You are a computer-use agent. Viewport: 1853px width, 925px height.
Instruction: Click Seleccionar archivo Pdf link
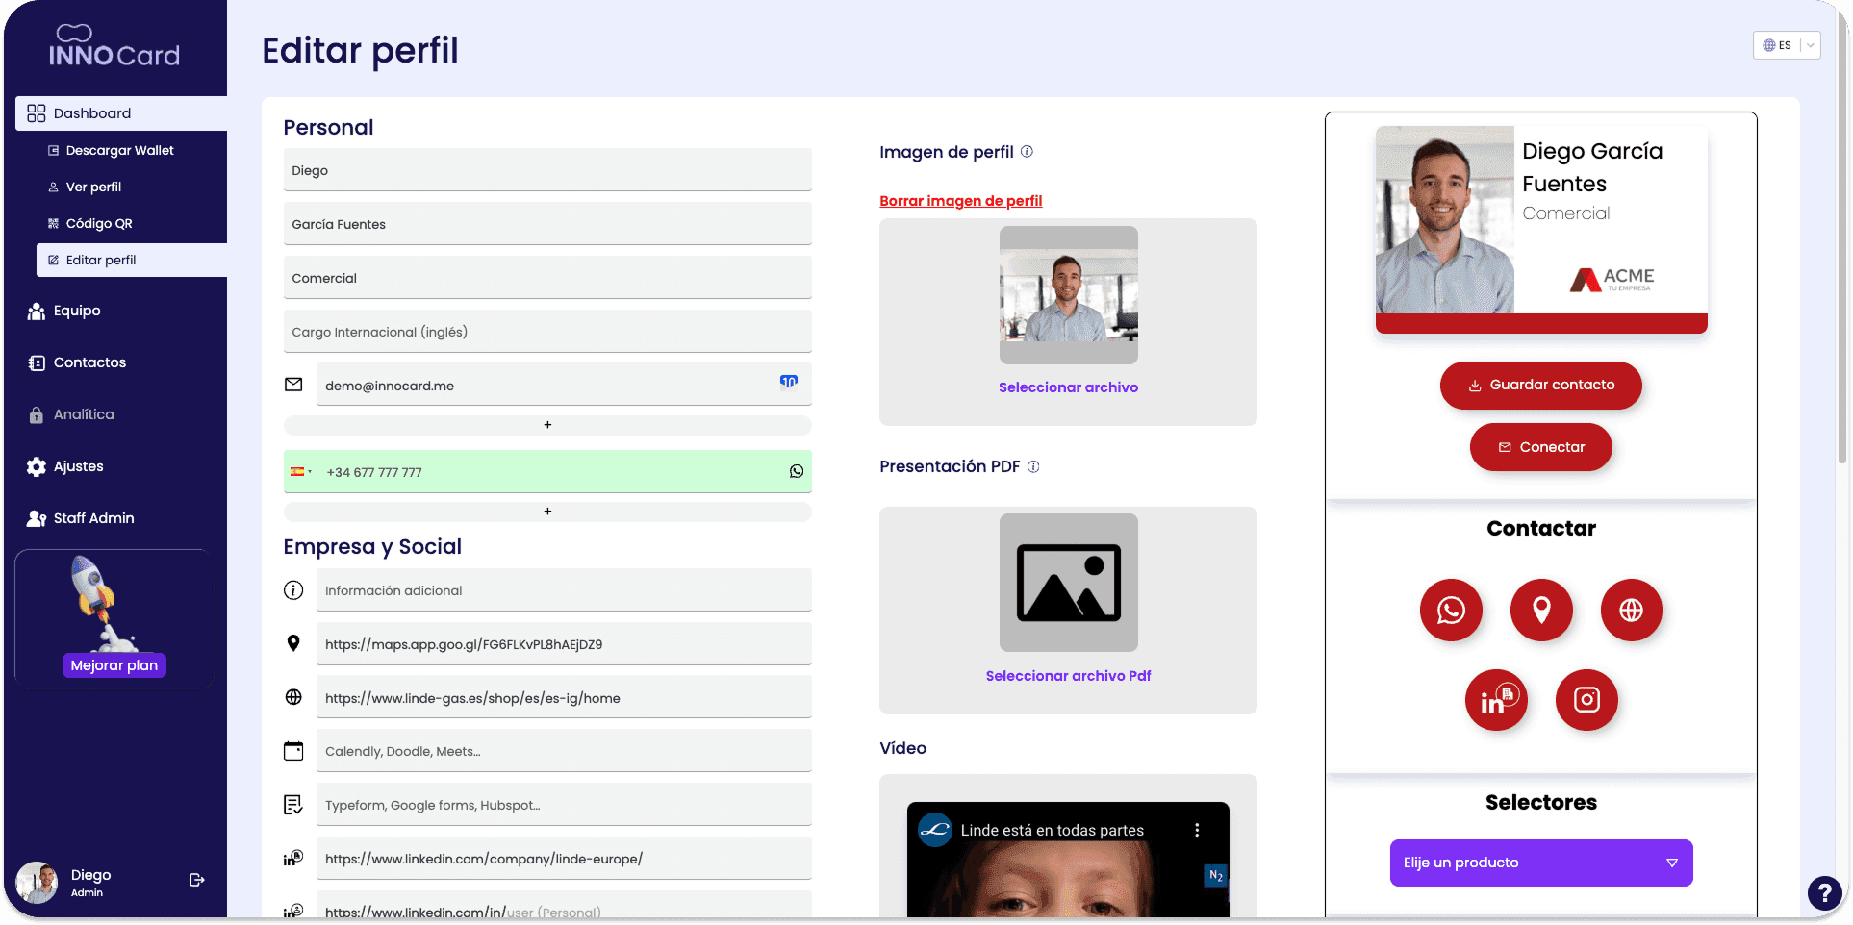[x=1068, y=676]
